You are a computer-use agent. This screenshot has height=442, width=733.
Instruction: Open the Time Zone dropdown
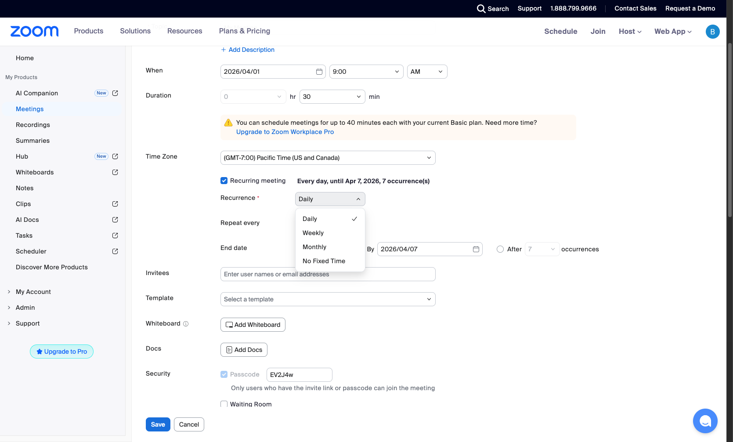pos(328,158)
